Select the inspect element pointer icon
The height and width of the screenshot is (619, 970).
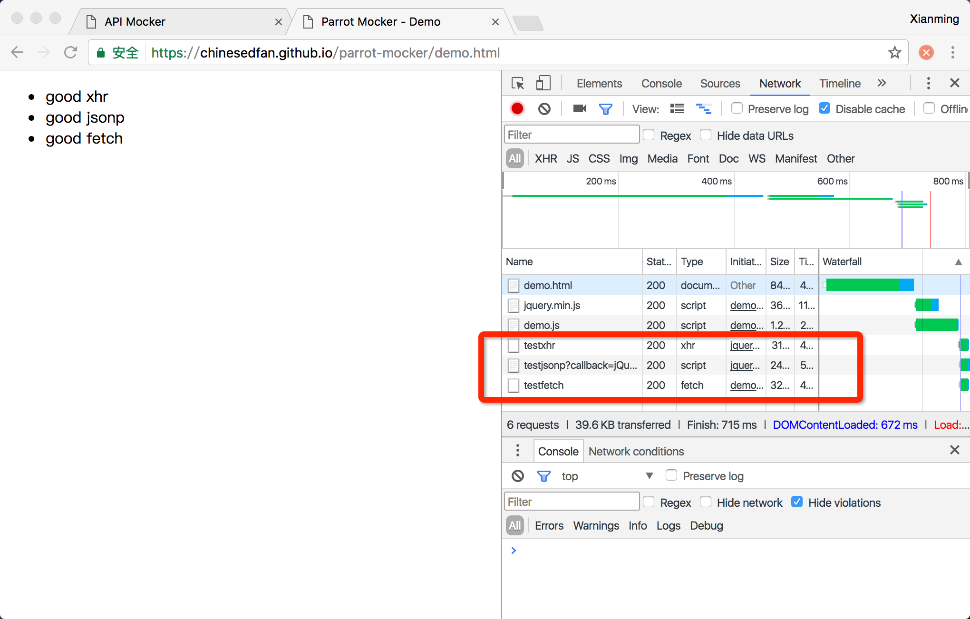click(x=518, y=84)
